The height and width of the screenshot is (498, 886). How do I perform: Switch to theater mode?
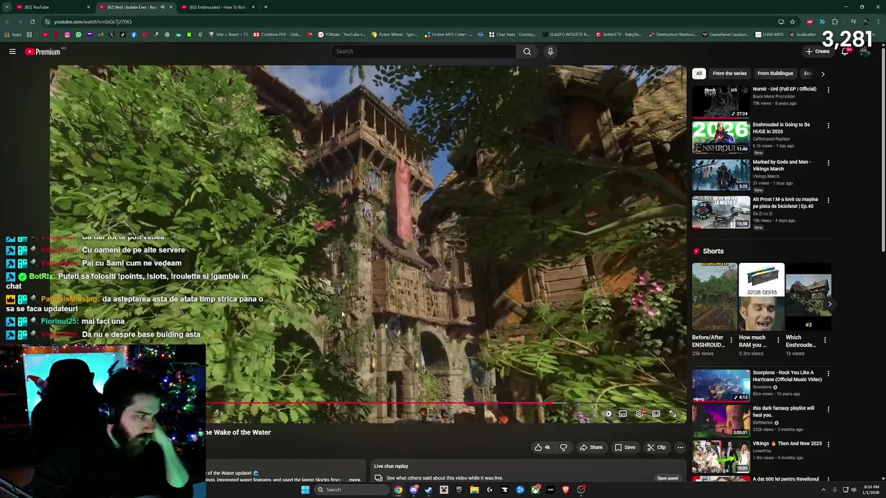tap(656, 414)
